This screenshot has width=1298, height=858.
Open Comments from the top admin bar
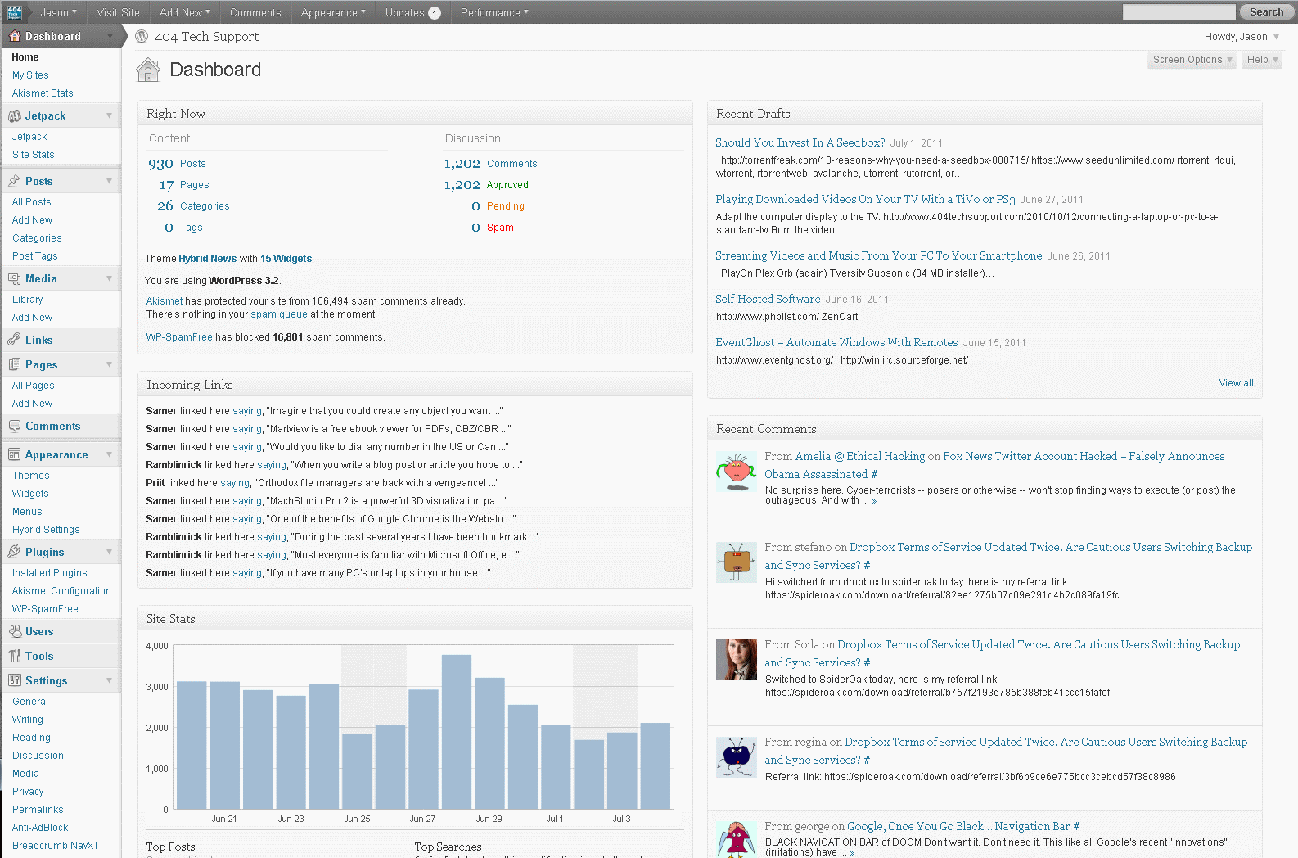255,12
